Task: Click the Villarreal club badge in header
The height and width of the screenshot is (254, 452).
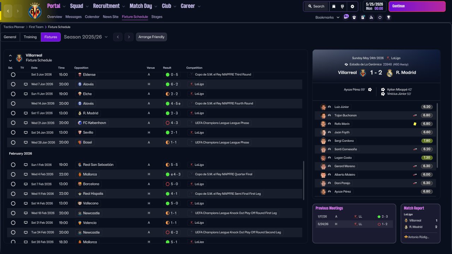Action: pos(35,11)
